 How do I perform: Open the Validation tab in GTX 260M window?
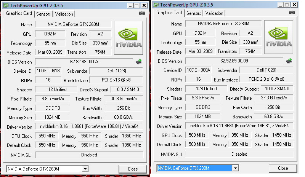click(x=64, y=14)
